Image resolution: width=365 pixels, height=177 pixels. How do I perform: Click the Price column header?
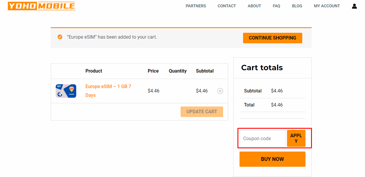(x=153, y=71)
